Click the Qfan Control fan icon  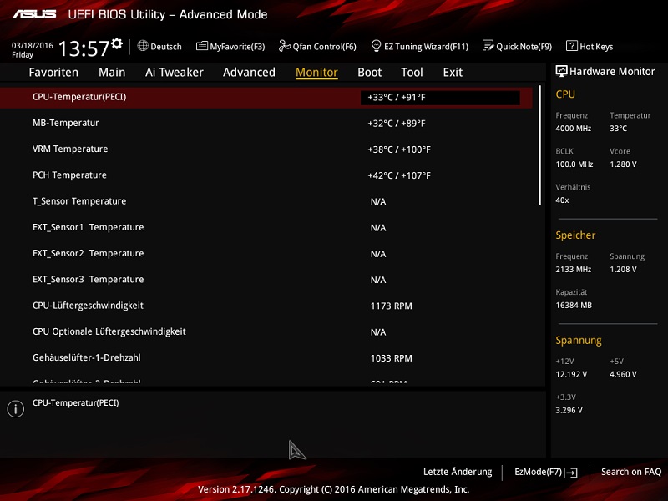[x=284, y=46]
